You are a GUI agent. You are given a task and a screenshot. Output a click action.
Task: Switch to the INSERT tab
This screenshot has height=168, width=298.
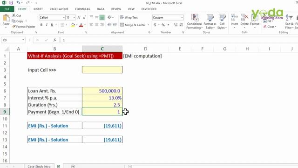[38, 9]
